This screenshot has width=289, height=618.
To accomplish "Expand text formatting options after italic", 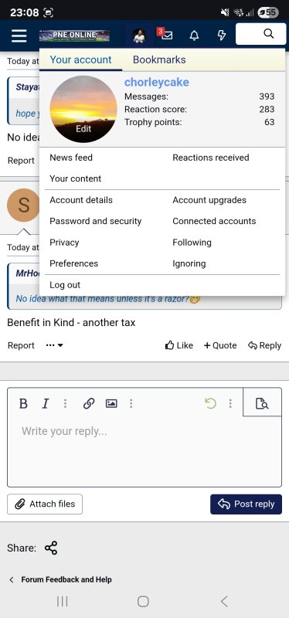I will click(66, 403).
